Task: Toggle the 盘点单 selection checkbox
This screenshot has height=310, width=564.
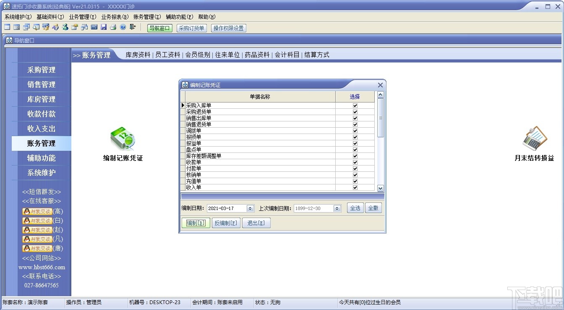Action: (x=355, y=150)
